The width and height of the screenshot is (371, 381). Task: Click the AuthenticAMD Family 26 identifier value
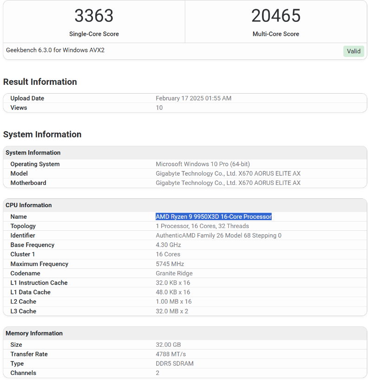coord(218,235)
